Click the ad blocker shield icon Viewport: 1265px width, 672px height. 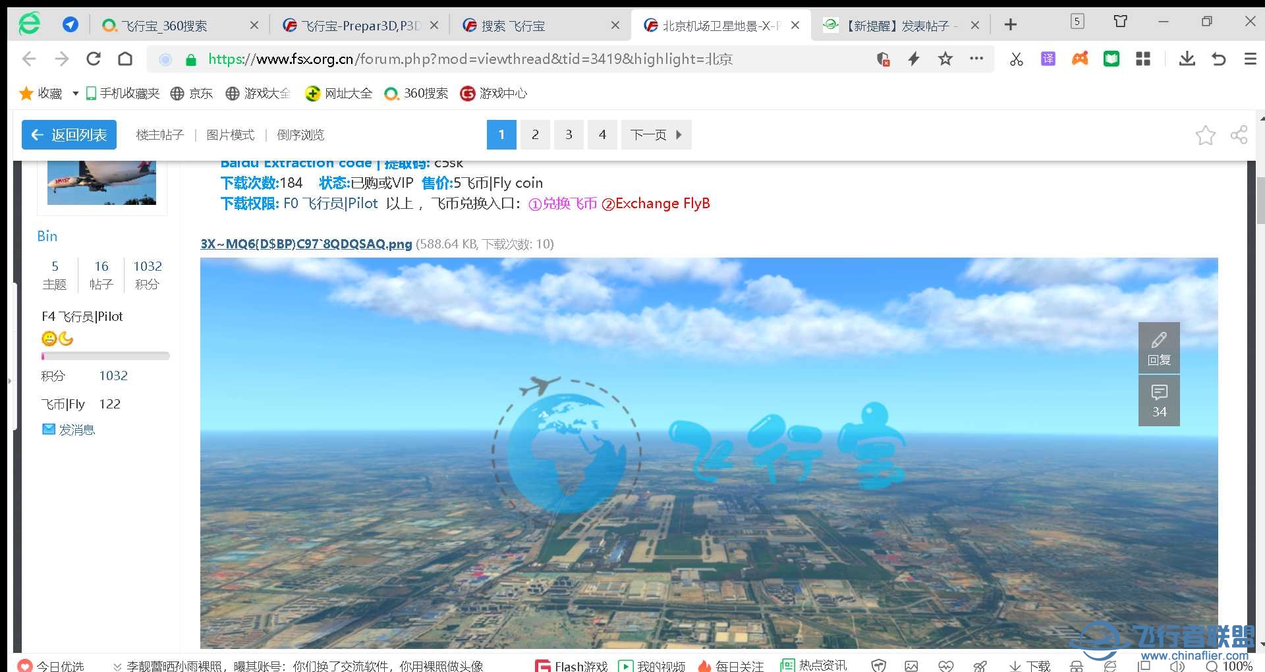pos(884,59)
